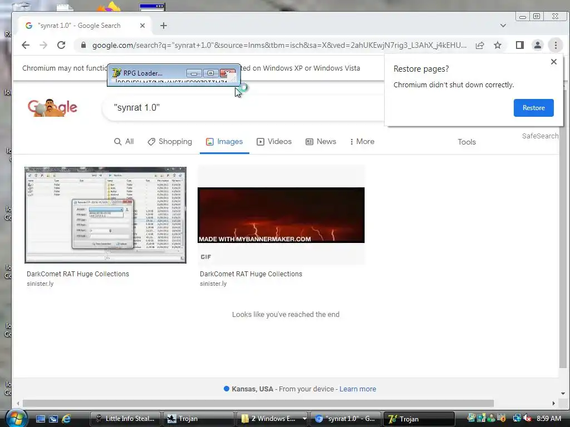Reload the current page
This screenshot has width=570, height=427.
point(61,45)
